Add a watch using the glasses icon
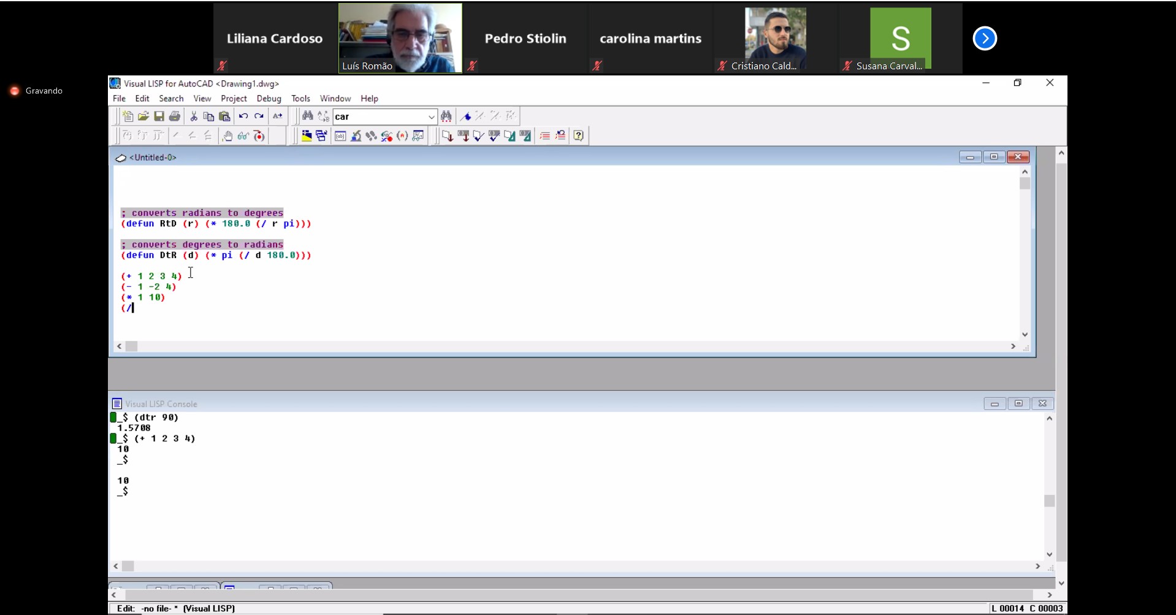This screenshot has width=1176, height=615. (x=243, y=136)
